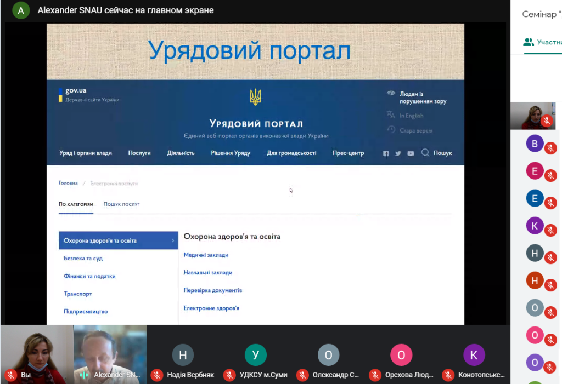Switch to the Пошук послуг tab
The height and width of the screenshot is (384, 562).
121,204
